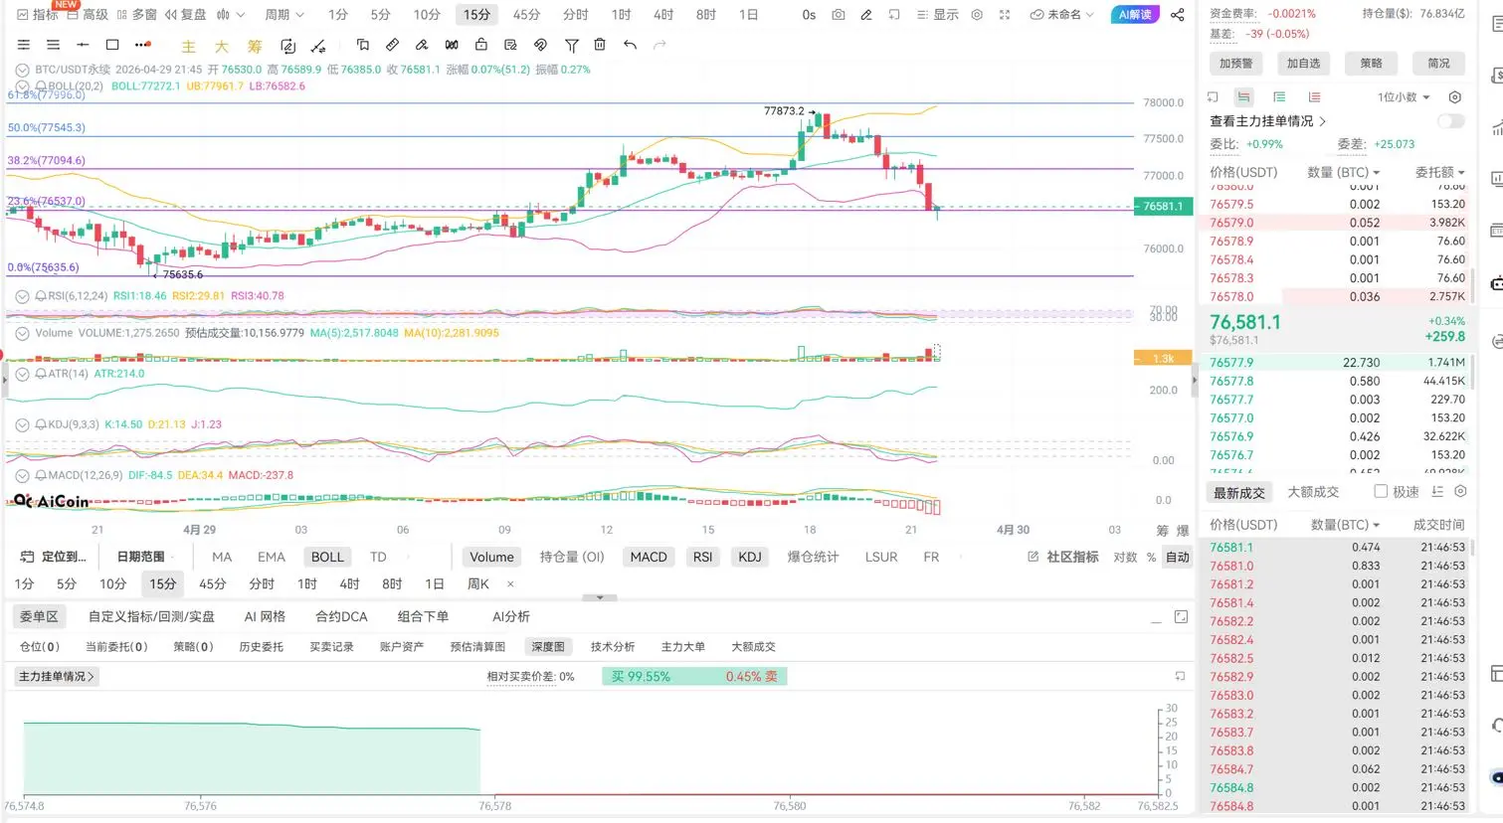
Task: Click the share icon beside AI解读
Action: [x=1178, y=15]
